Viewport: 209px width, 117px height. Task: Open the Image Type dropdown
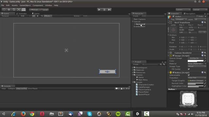point(197,66)
